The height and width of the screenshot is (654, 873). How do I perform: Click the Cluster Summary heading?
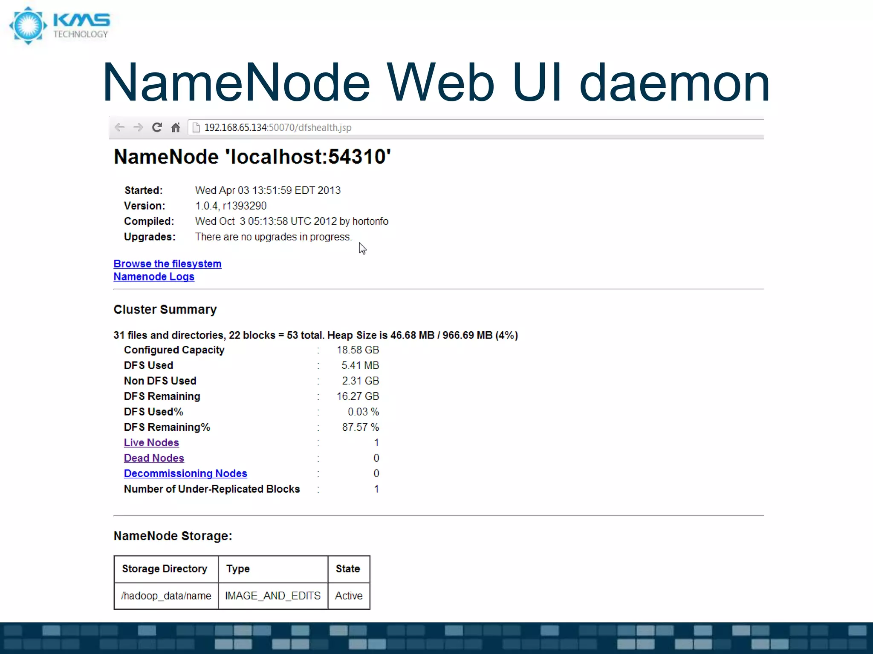point(165,310)
